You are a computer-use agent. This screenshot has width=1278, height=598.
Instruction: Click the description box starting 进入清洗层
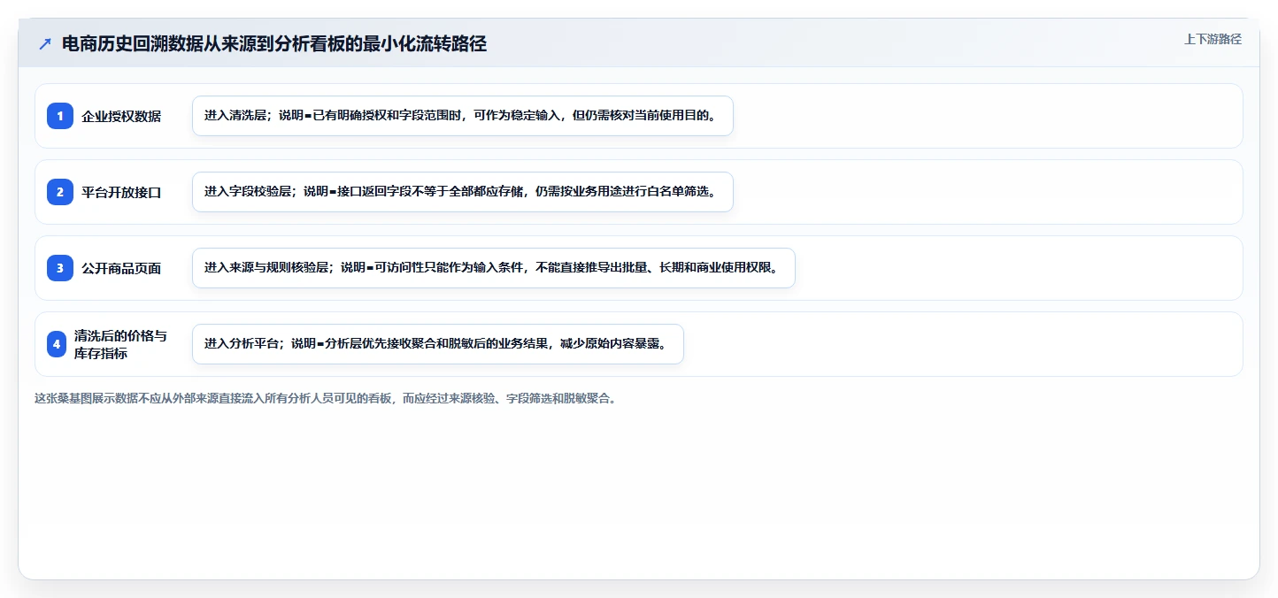463,116
